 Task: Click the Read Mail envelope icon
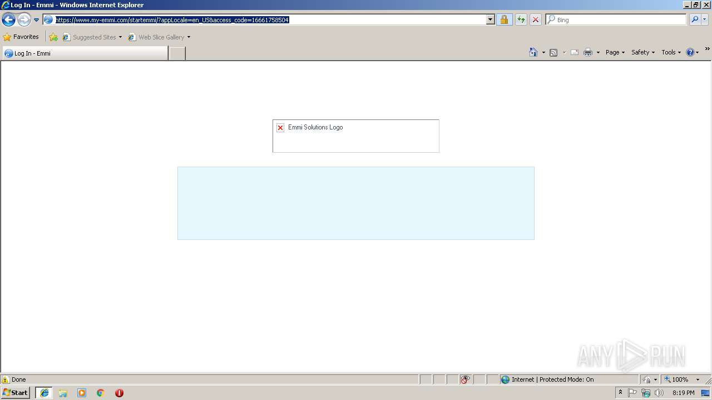tap(575, 52)
